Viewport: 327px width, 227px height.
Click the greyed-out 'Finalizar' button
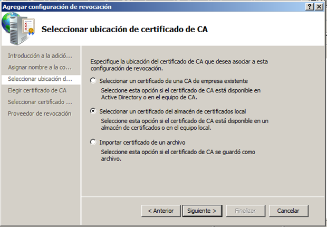click(246, 211)
